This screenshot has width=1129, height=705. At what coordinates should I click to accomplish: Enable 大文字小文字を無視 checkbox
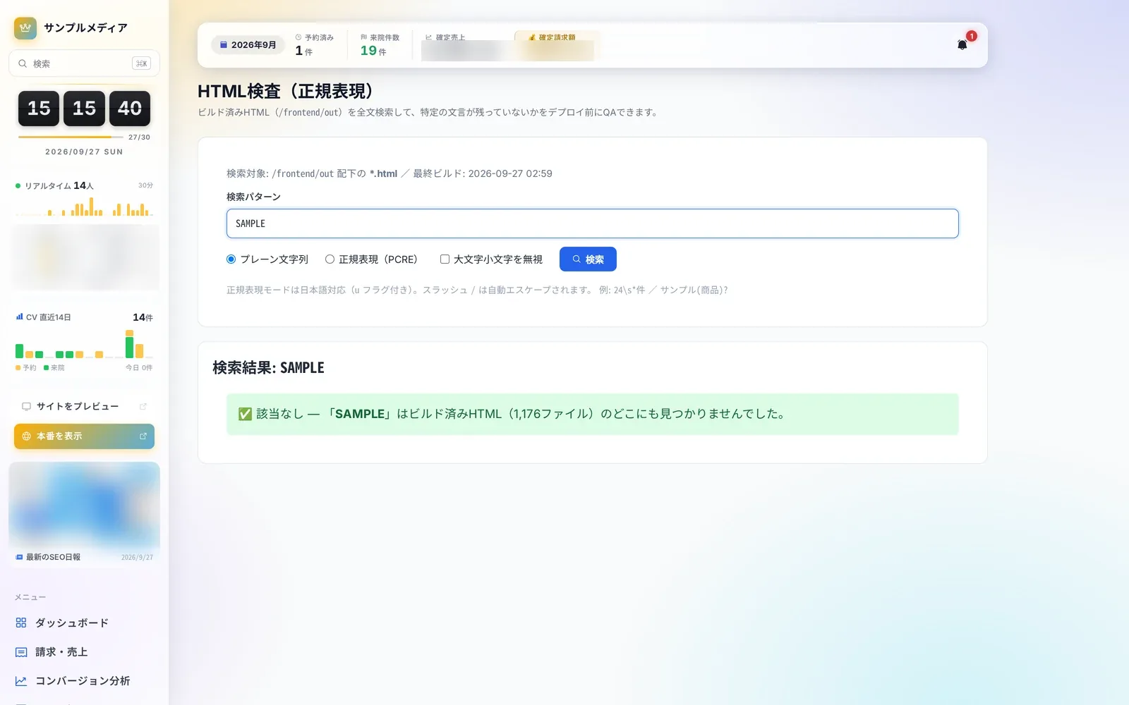coord(445,259)
